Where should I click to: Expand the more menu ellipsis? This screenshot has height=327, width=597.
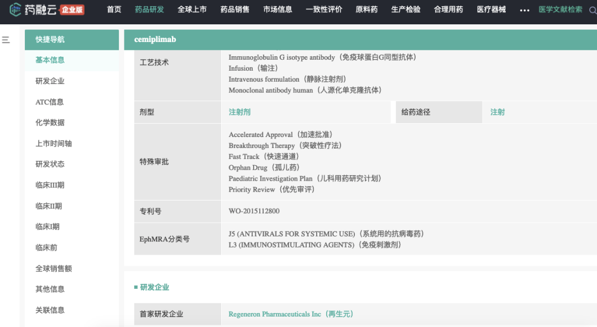point(524,10)
